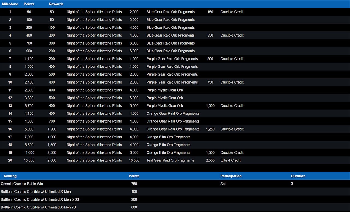The height and width of the screenshot is (212, 350).
Task: Select Orange Gear Raid Orb Fragments in milestone 14
Action: (173, 114)
